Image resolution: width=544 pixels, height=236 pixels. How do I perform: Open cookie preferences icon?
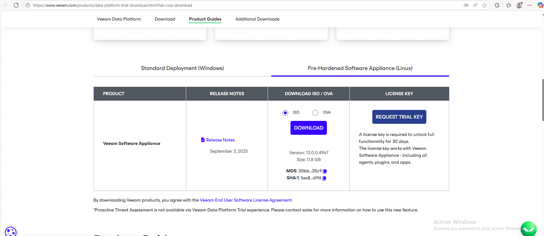click(x=11, y=232)
